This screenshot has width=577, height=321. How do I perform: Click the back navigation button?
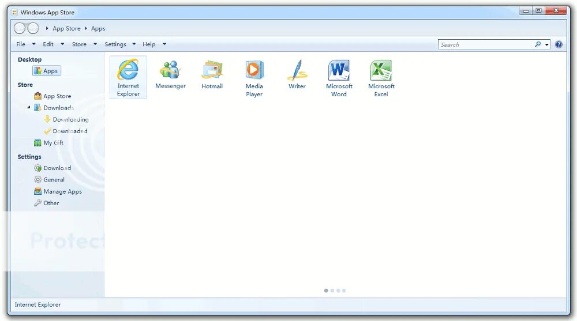20,28
